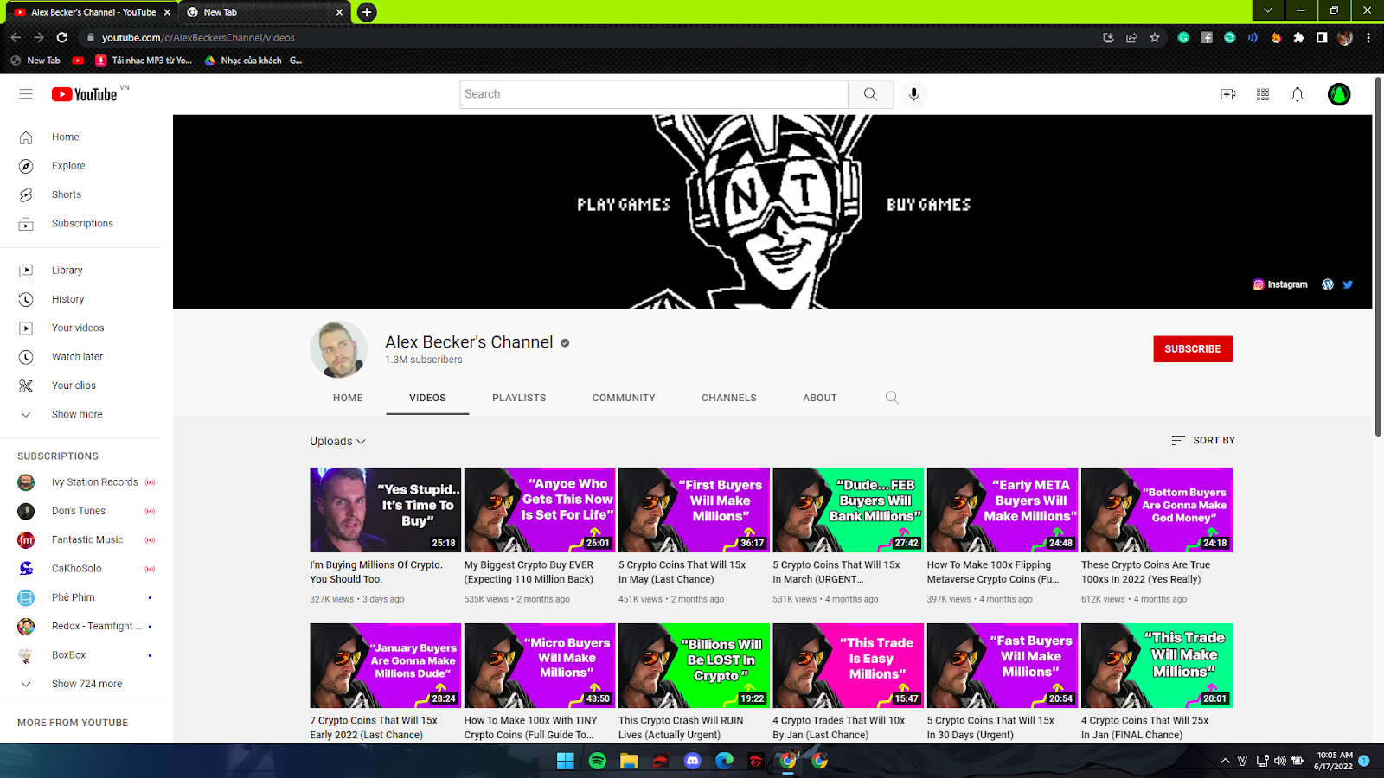Viewport: 1384px width, 778px height.
Task: Open the Community tab
Action: pyautogui.click(x=624, y=398)
